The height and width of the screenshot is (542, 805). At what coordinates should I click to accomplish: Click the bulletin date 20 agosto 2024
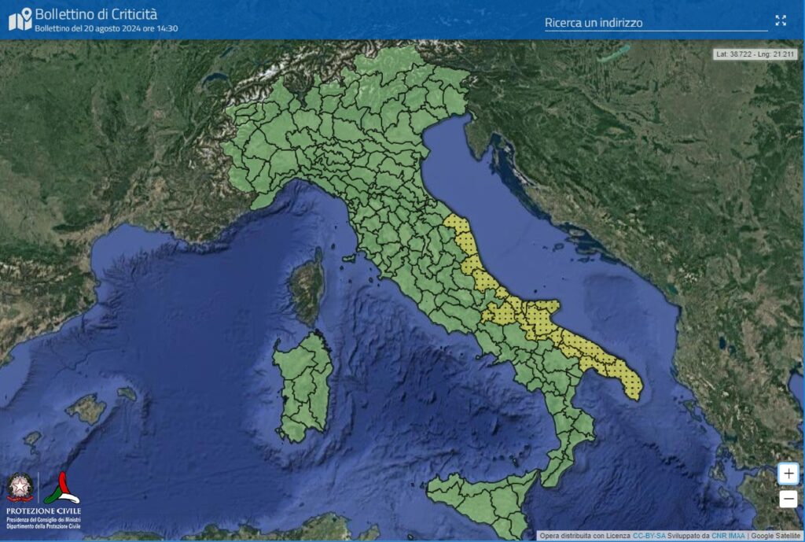click(112, 29)
